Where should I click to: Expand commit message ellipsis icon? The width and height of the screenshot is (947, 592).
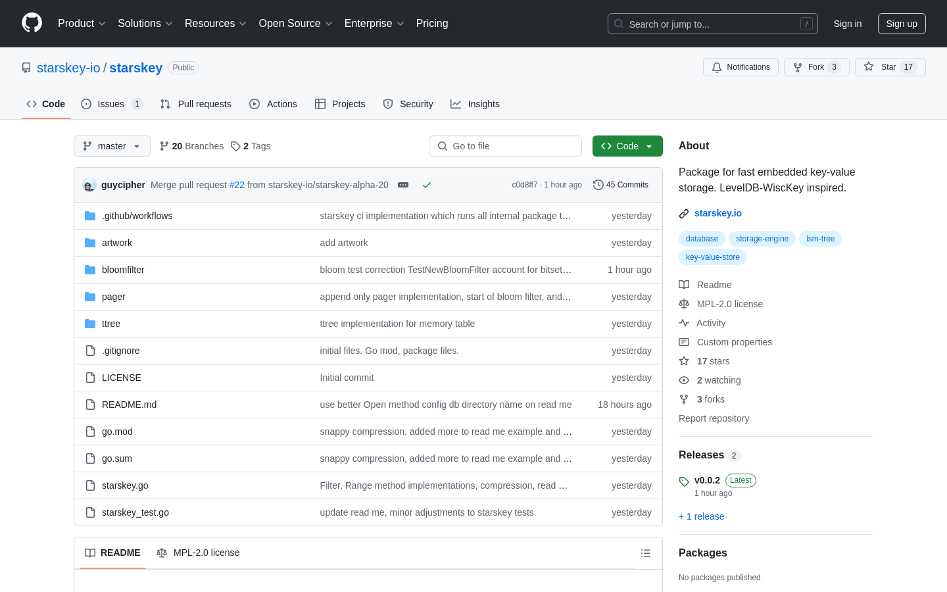coord(403,185)
